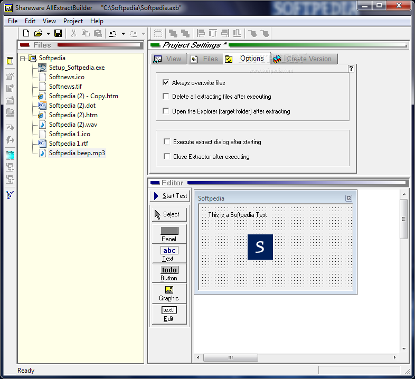Viewport: 415px width, 379px height.
Task: Click the Open project folder icon
Action: coord(39,33)
